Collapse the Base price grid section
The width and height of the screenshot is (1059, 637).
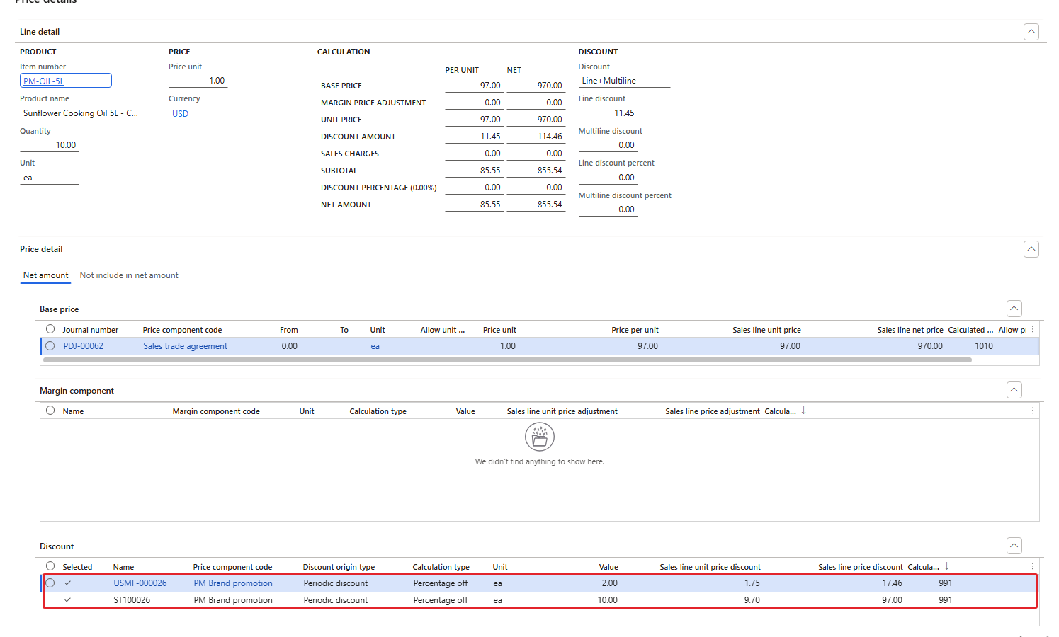pyautogui.click(x=1014, y=309)
